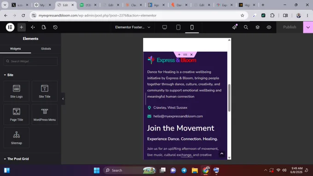Reload the browser page
This screenshot has height=176, width=313.
[x=23, y=15]
